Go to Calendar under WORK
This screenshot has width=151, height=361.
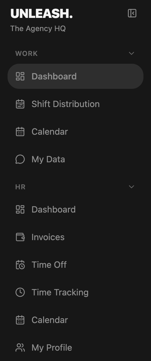click(75, 132)
